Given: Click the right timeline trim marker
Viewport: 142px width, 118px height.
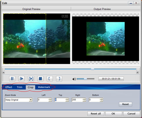Looking at the screenshot, I should coord(137,72).
